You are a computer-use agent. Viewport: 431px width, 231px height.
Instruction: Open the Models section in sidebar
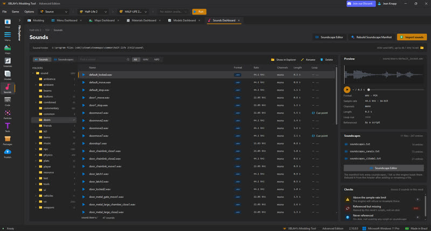[8, 75]
